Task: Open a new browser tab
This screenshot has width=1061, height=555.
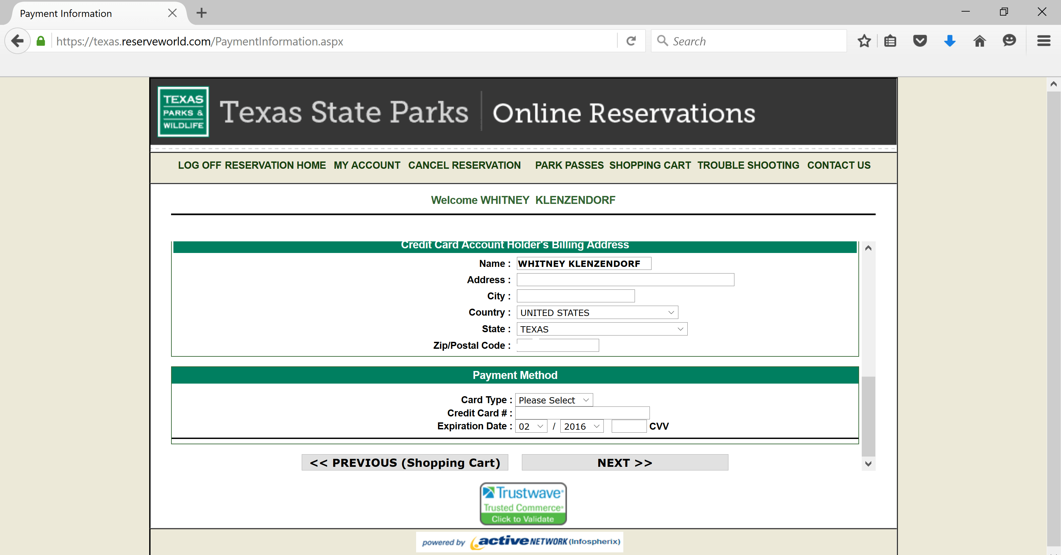Action: pyautogui.click(x=201, y=13)
